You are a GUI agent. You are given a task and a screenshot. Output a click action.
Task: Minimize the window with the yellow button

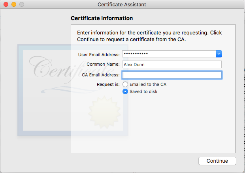click(14, 5)
